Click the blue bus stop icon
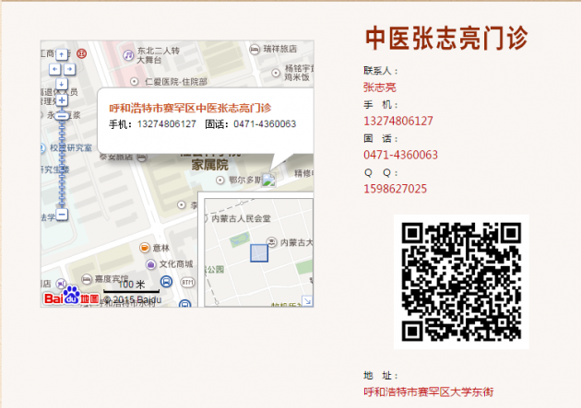 [167, 282]
